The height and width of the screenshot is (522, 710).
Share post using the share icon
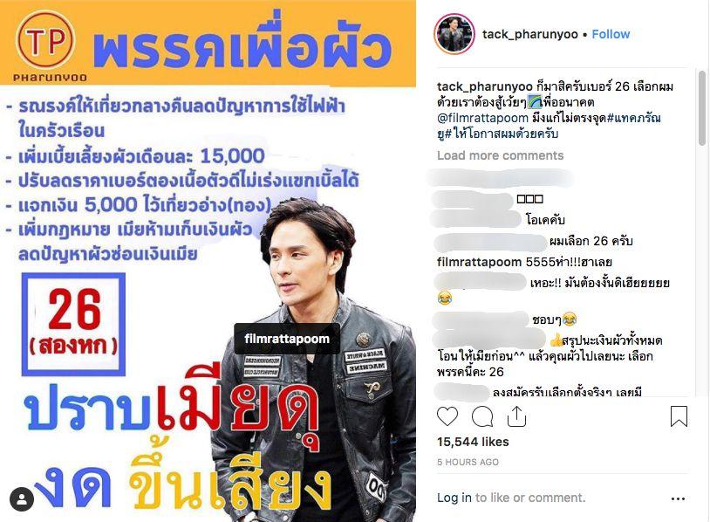[x=516, y=416]
